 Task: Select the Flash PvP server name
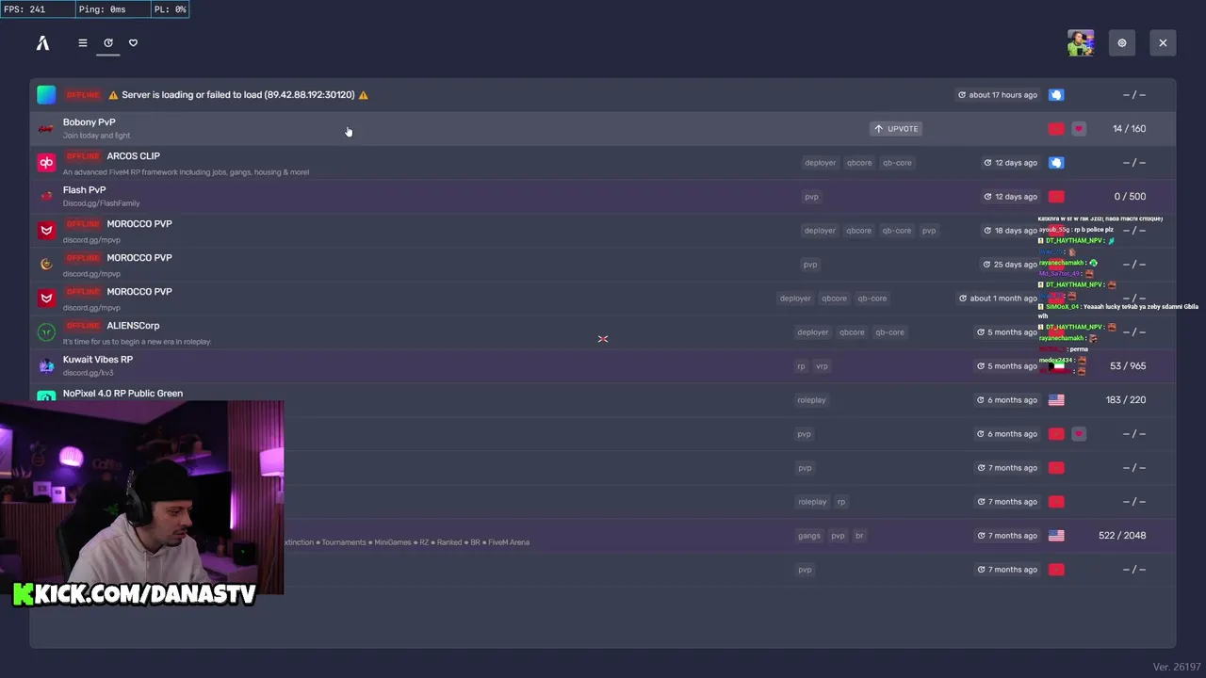84,190
